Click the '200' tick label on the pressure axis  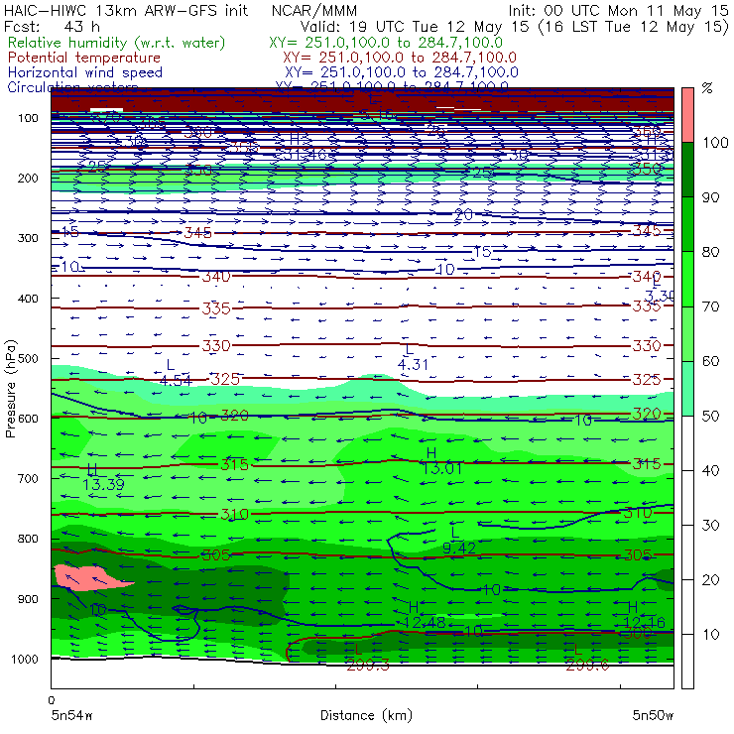pos(28,178)
